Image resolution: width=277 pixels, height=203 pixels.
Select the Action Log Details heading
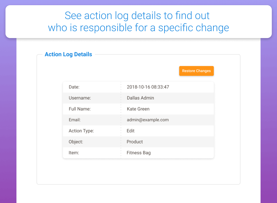(x=68, y=54)
